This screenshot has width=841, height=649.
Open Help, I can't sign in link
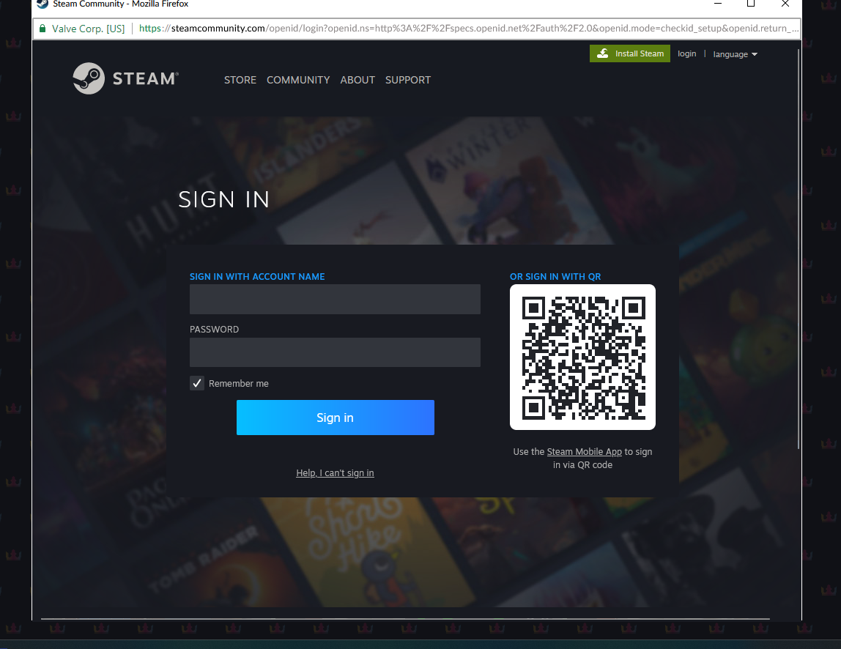coord(336,472)
